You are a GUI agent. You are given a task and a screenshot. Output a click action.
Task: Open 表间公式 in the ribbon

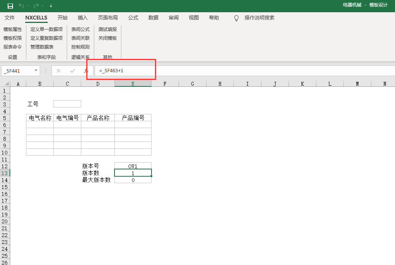tap(81, 29)
